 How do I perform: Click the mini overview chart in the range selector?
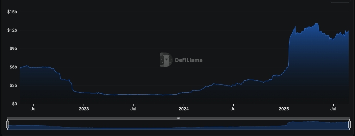coord(178,125)
